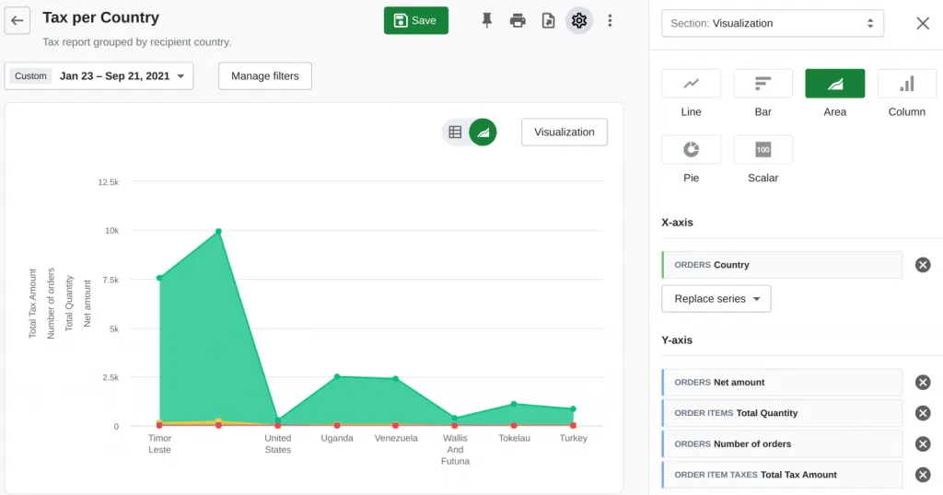This screenshot has width=943, height=495.
Task: Open settings with the gear icon
Action: point(579,20)
